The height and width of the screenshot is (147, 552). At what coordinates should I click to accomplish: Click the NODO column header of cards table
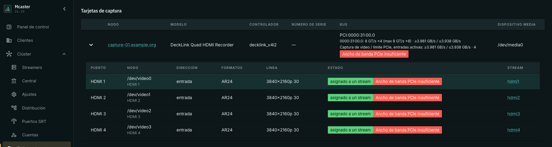tap(113, 24)
